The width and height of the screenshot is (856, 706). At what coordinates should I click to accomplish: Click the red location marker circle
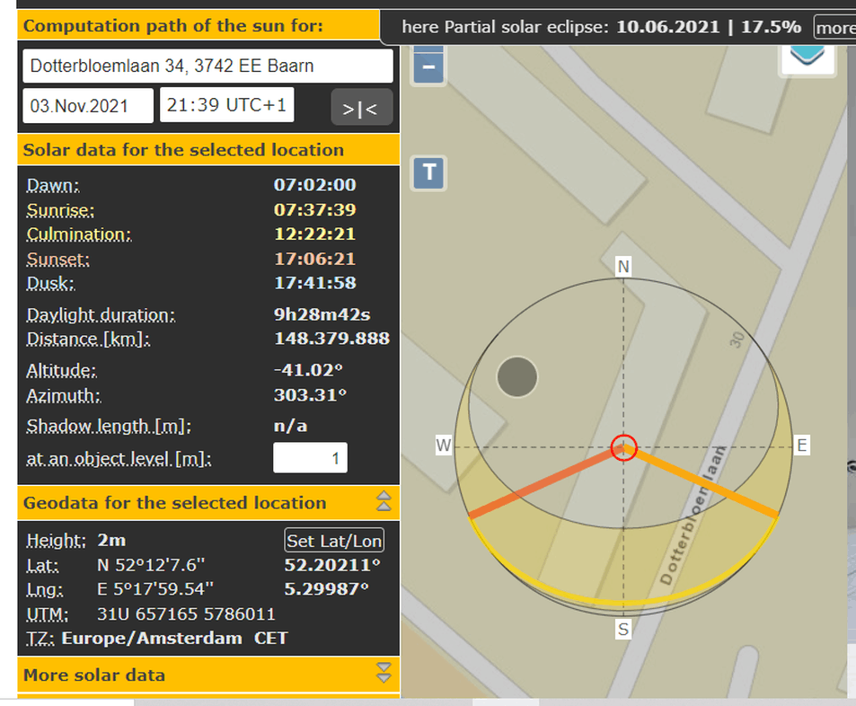[623, 447]
